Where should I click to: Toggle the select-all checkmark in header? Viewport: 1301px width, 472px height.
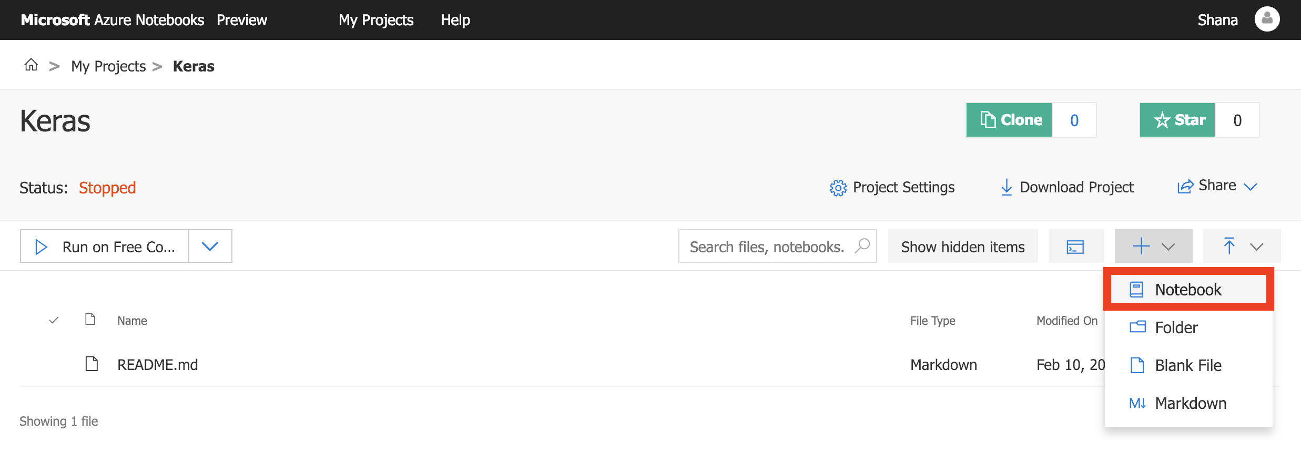tap(54, 320)
